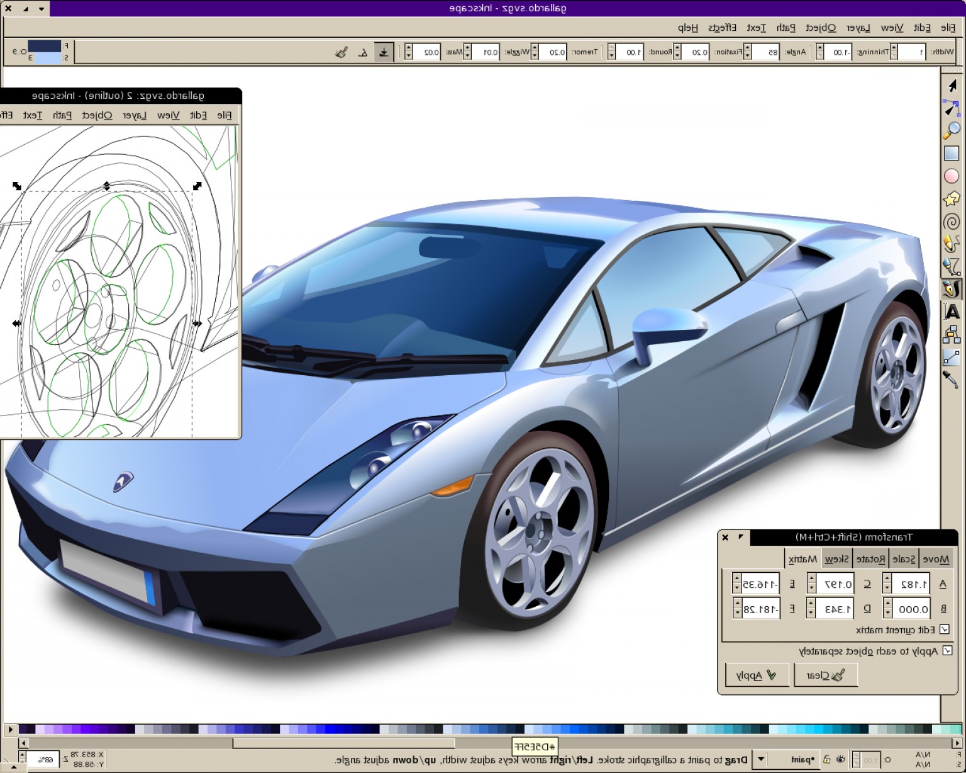Switch to the Skew tab in Transform
The width and height of the screenshot is (966, 773).
click(836, 559)
